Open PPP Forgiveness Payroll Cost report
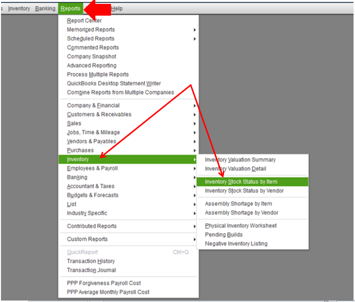355x302 pixels. tap(129, 283)
